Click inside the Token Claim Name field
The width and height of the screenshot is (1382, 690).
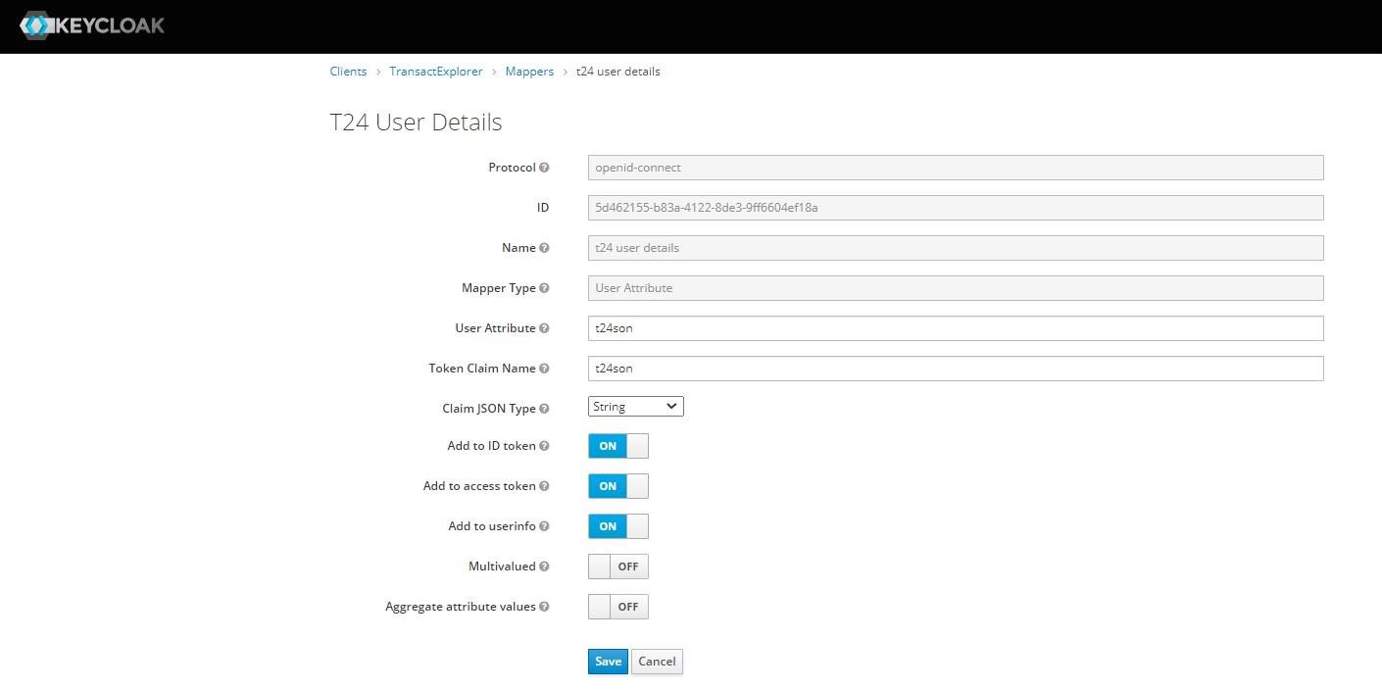click(x=955, y=369)
